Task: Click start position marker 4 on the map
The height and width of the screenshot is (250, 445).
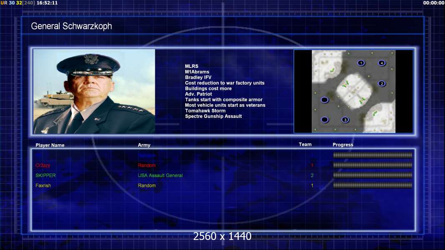Action: [x=382, y=63]
